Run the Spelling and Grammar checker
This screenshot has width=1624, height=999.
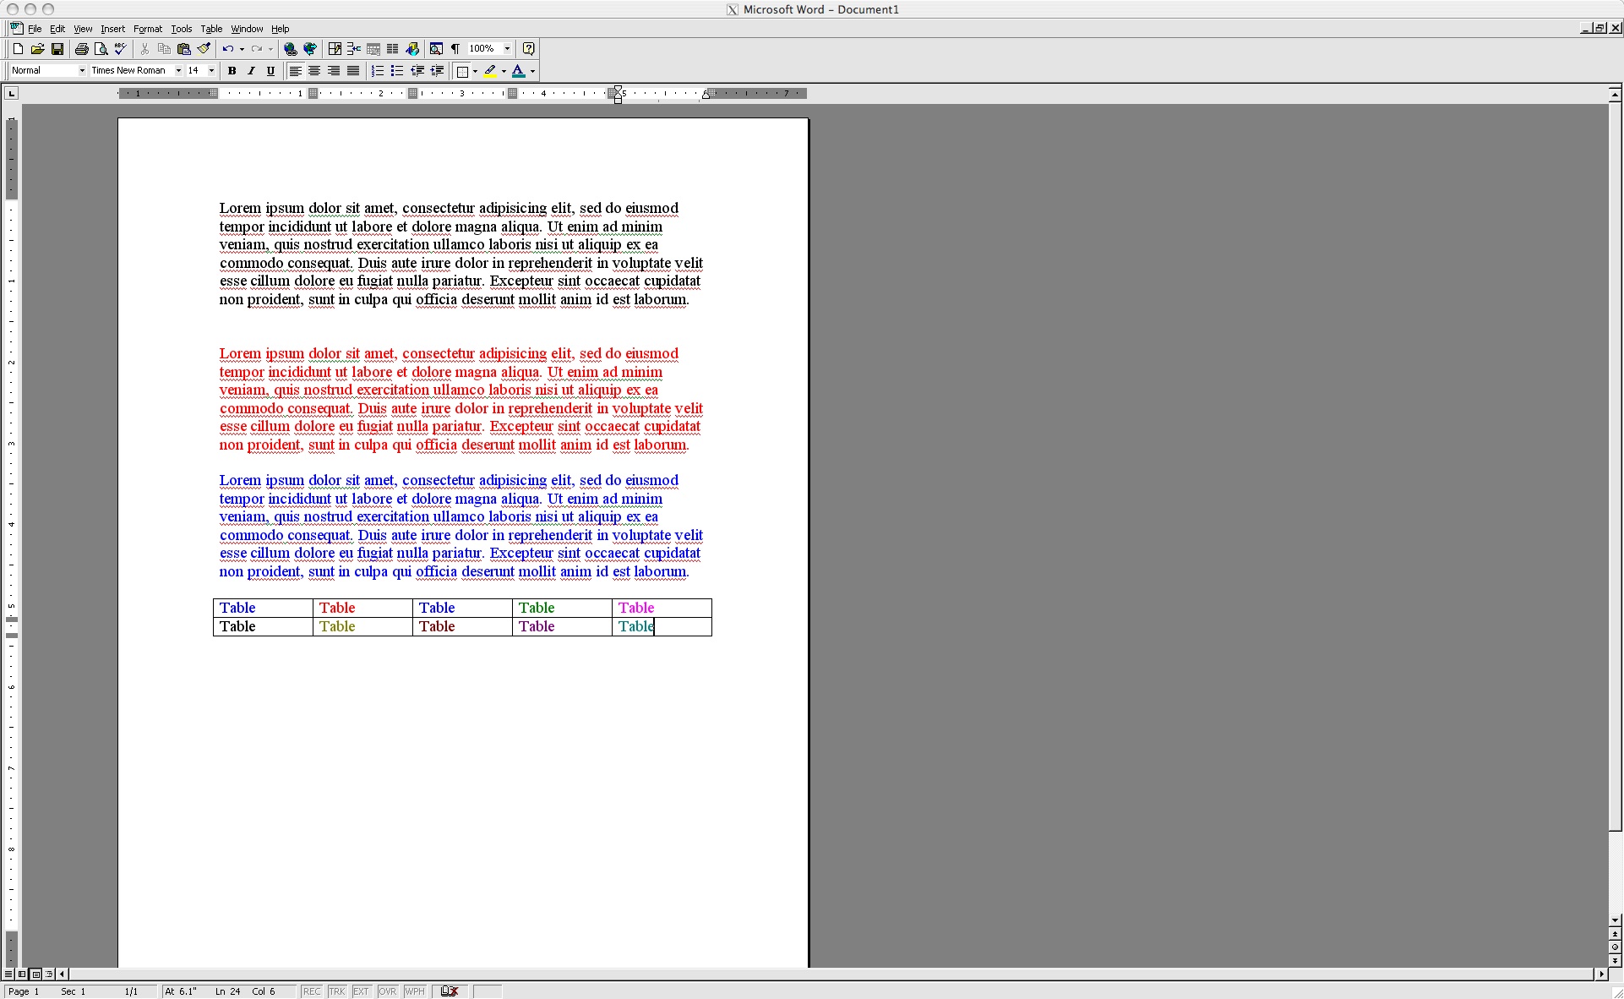pos(119,49)
